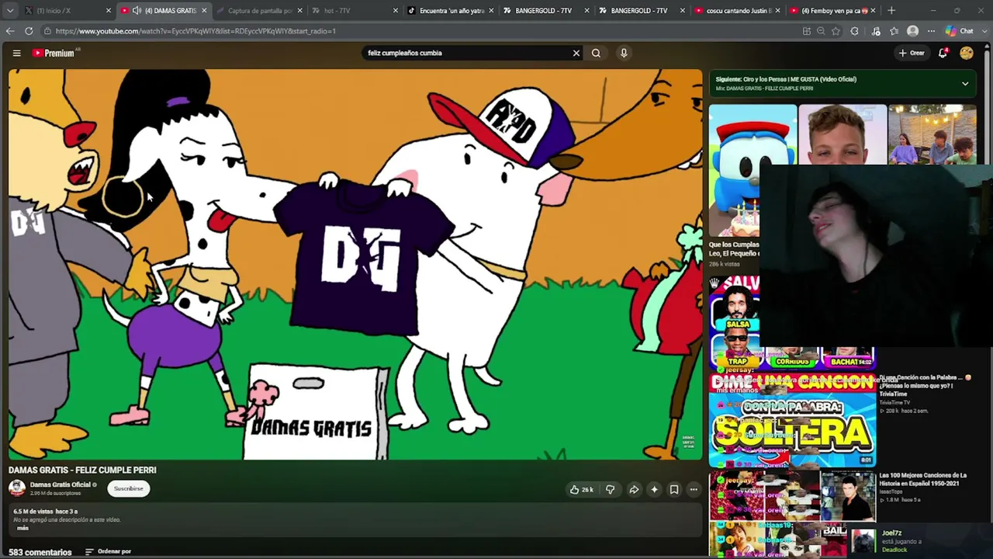Bookmark this page with star icon
Image resolution: width=993 pixels, height=559 pixels.
click(836, 31)
